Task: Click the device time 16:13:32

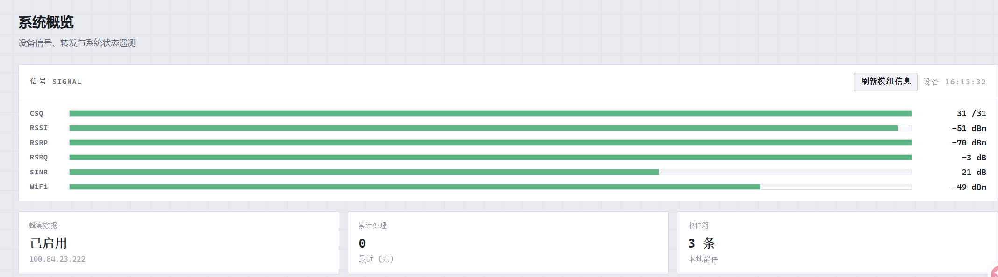Action: [x=965, y=82]
